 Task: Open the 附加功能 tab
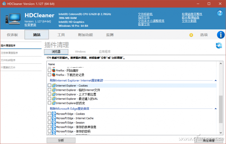click(x=85, y=35)
